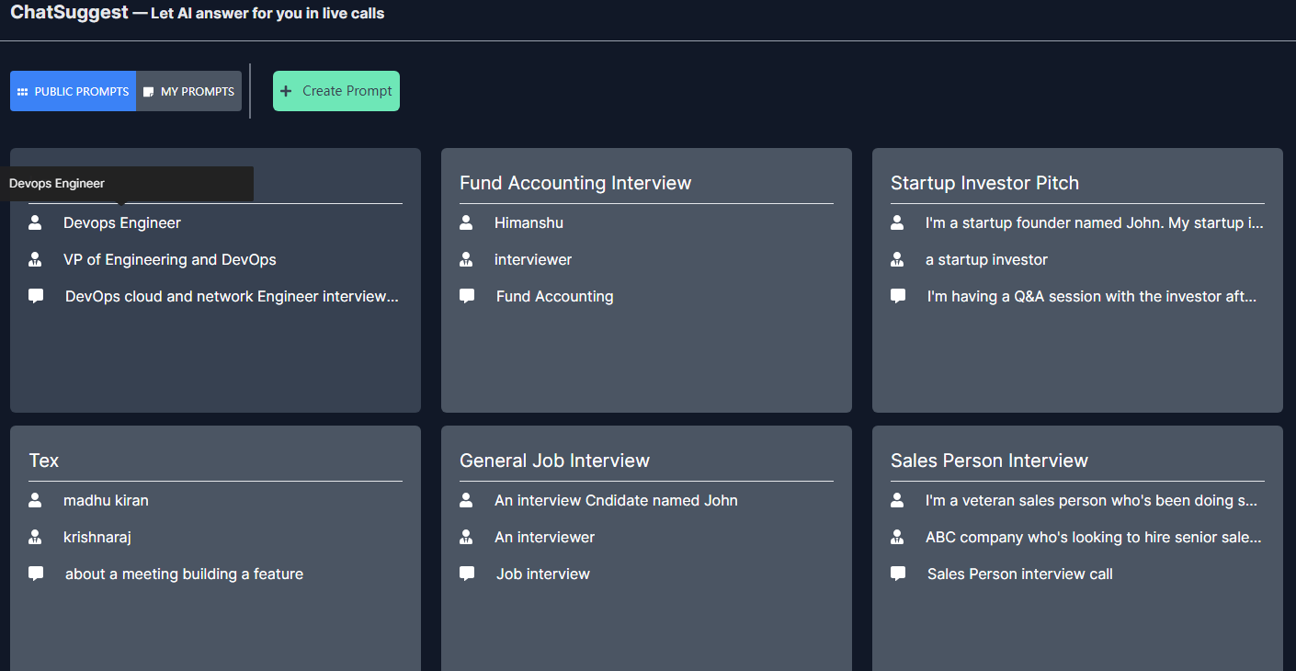The width and height of the screenshot is (1296, 671).
Task: Click the icon beside krishnaraj
Action: tap(36, 537)
